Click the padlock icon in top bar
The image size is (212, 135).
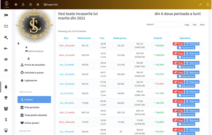tap(31, 5)
